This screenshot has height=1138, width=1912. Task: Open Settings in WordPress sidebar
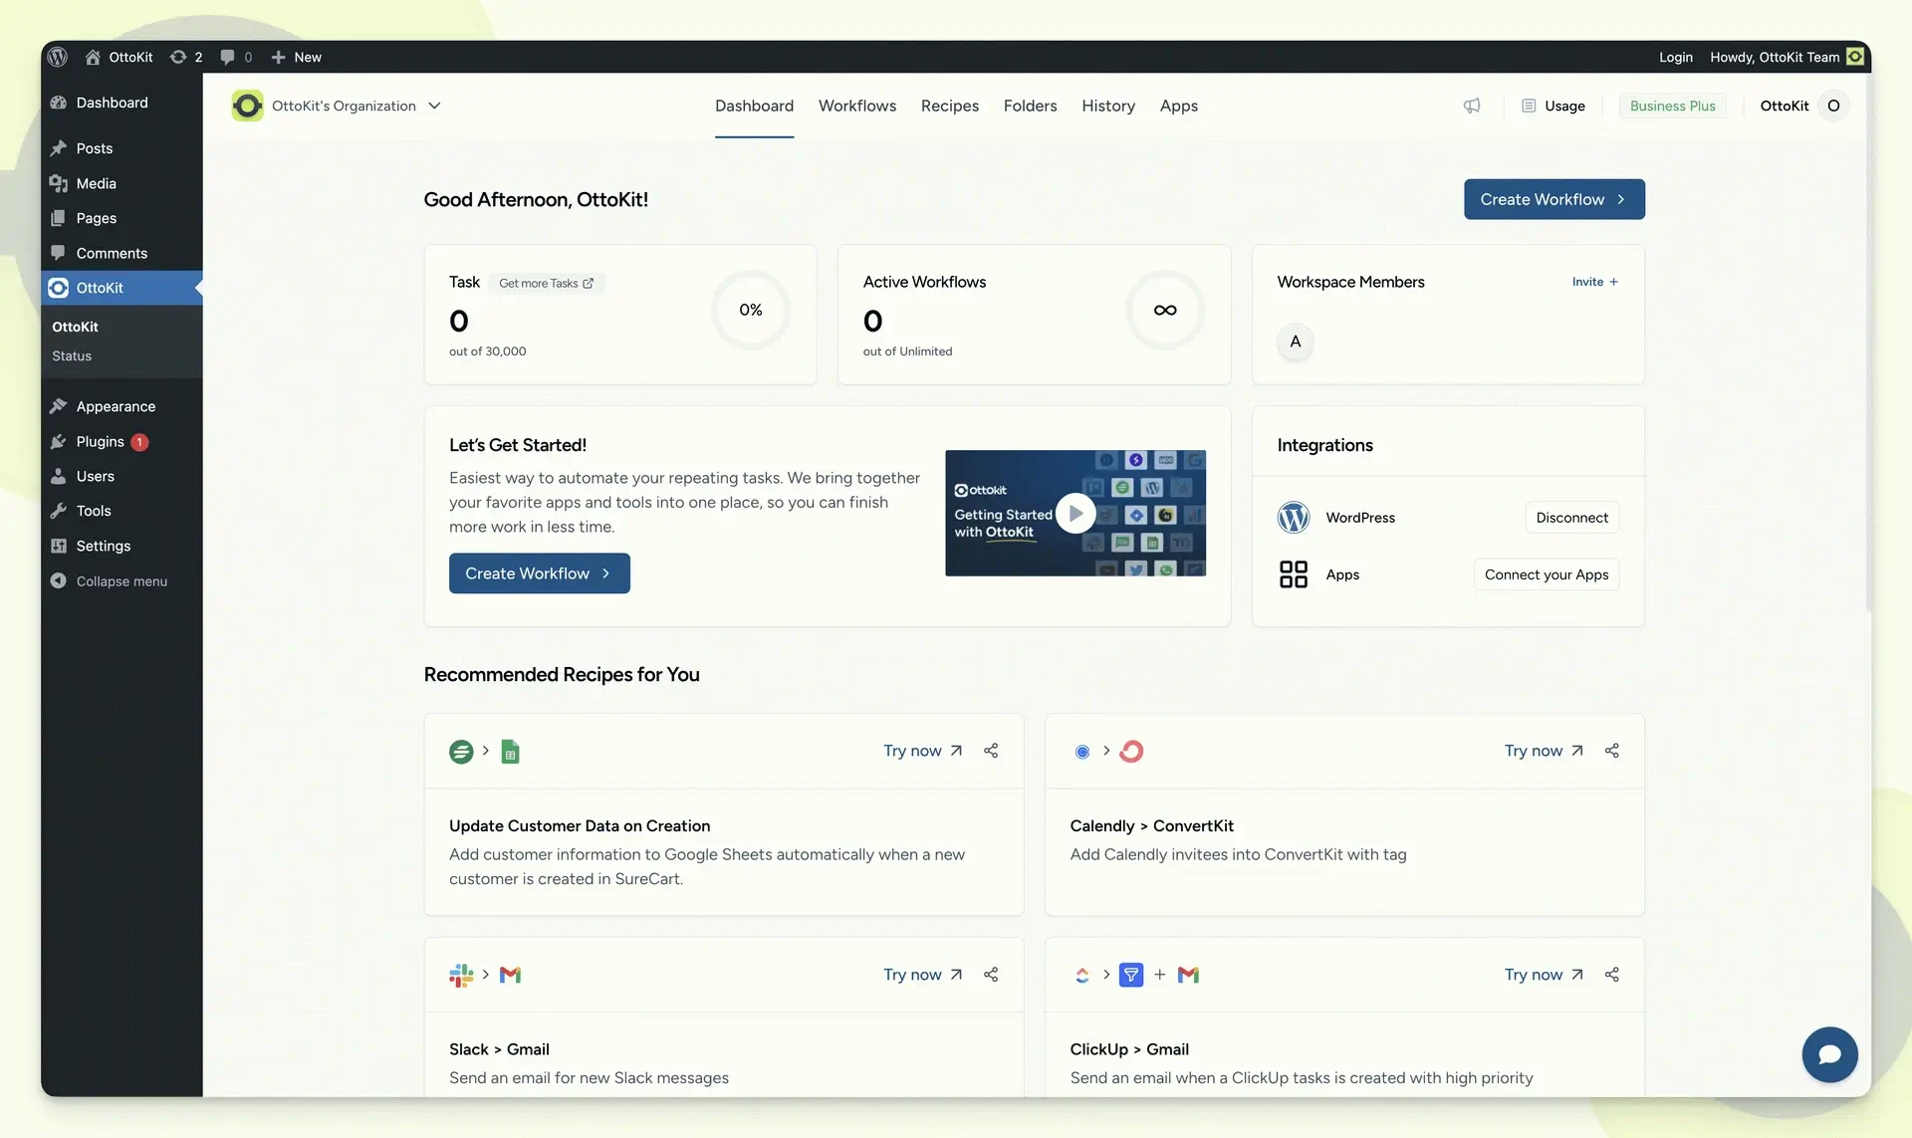pos(121,546)
